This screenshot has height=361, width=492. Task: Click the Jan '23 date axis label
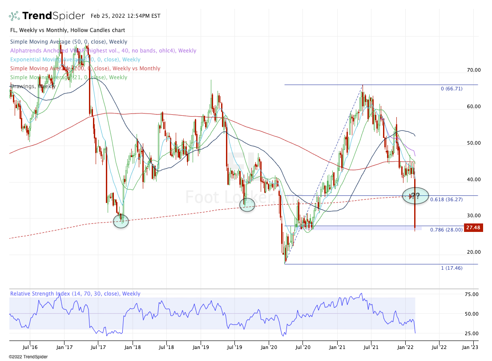(x=470, y=347)
